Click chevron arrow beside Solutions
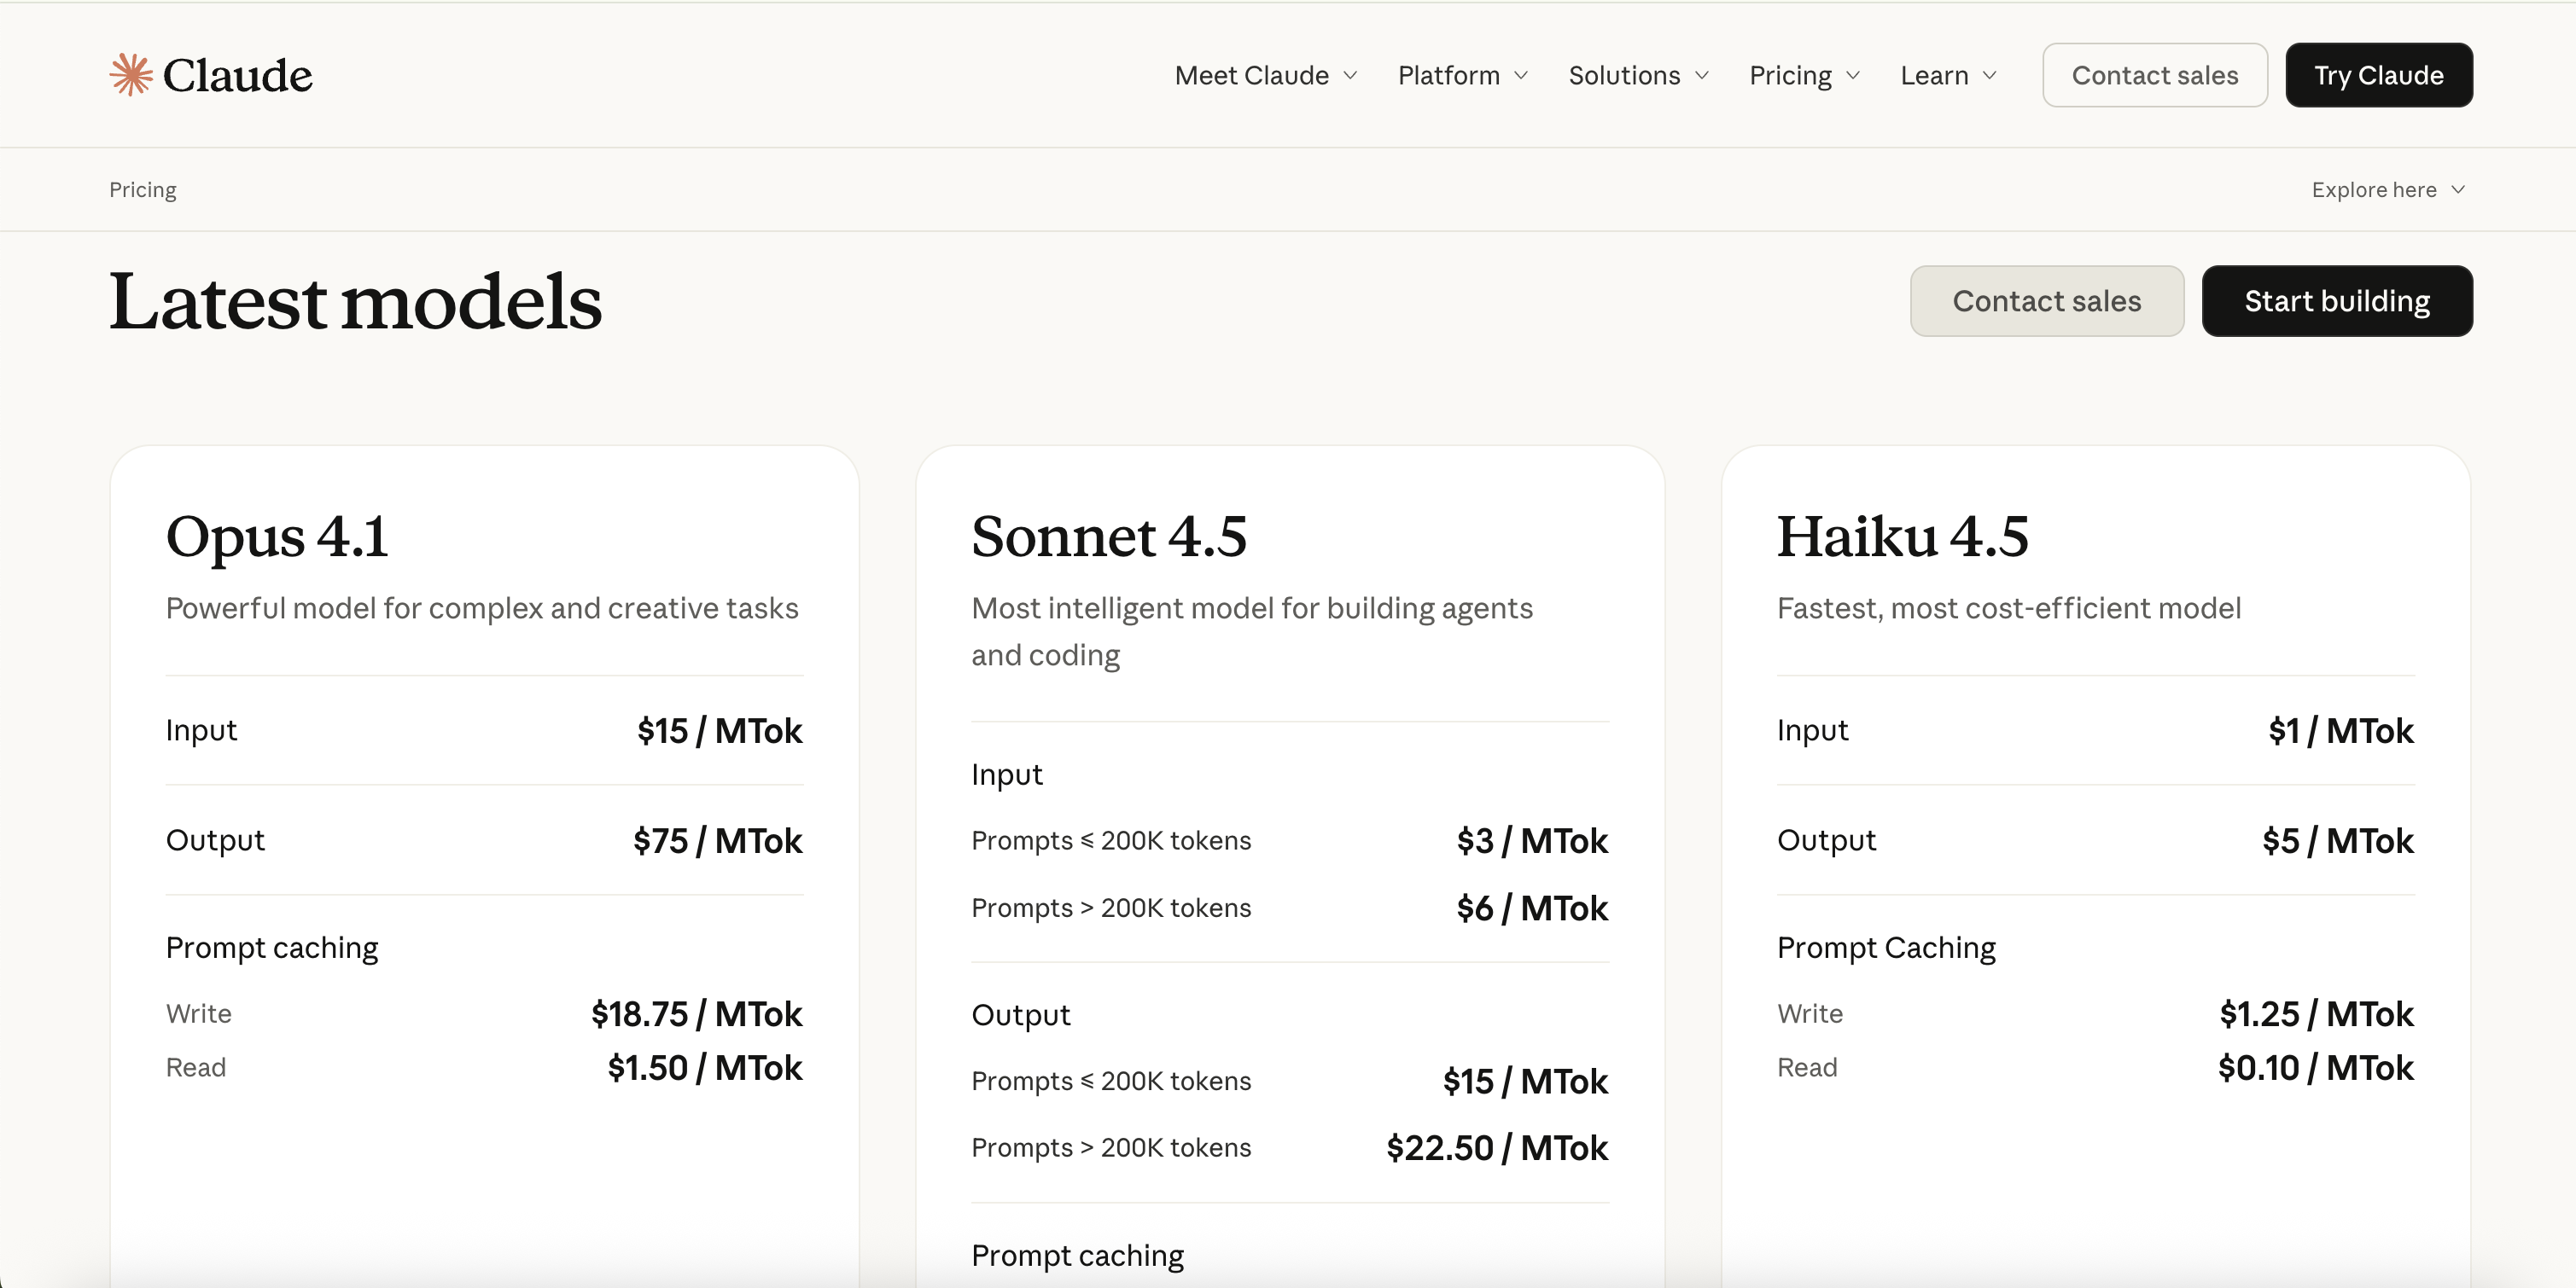 (x=1702, y=76)
